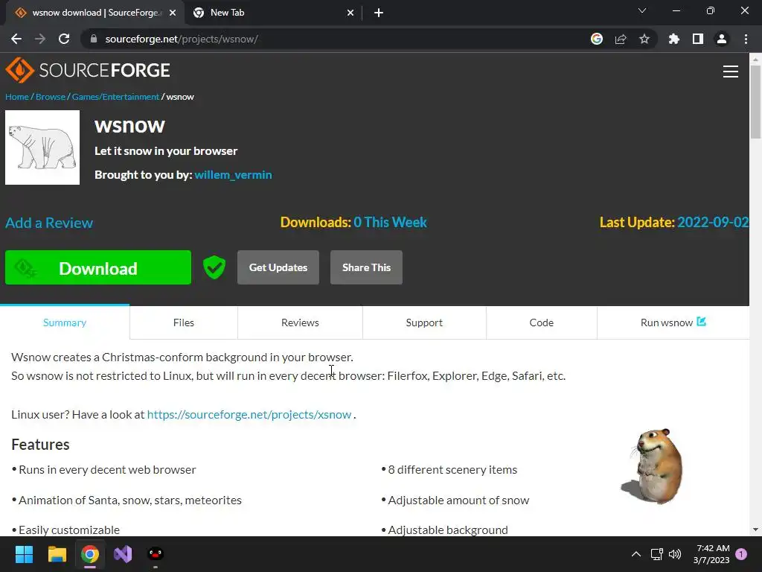Click the 0 This Week downloads link
The image size is (762, 572).
(390, 222)
